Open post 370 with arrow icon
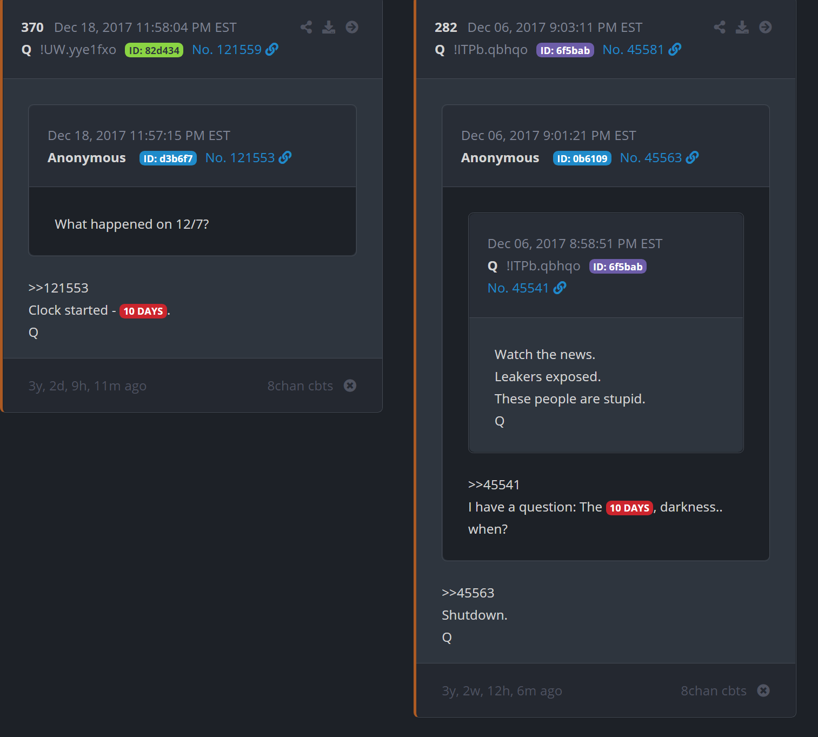The image size is (818, 737). point(352,27)
